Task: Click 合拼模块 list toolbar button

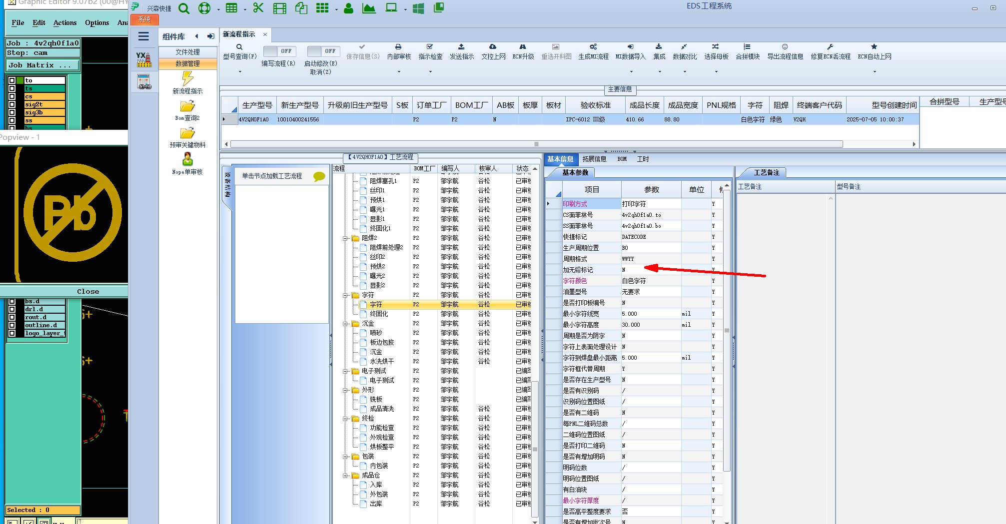Action: click(x=747, y=52)
